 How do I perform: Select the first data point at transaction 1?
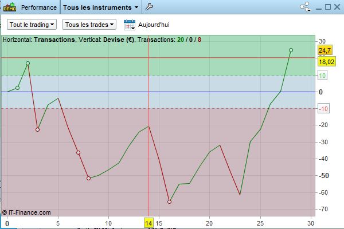coord(18,88)
